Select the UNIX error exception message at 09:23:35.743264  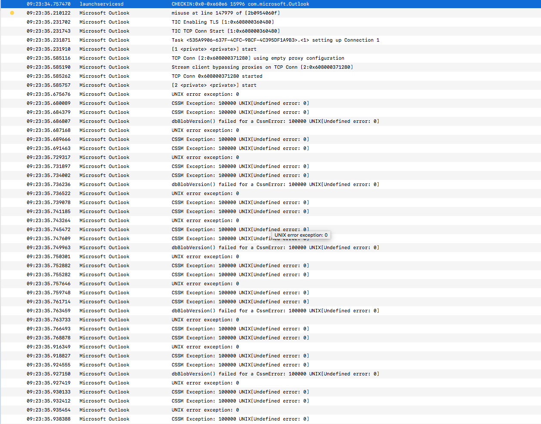(x=205, y=220)
